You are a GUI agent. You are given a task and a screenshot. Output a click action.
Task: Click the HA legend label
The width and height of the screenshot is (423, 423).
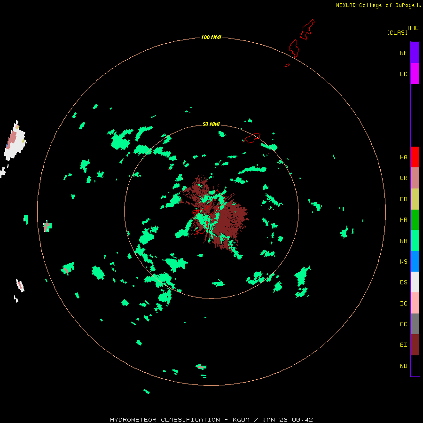(403, 157)
